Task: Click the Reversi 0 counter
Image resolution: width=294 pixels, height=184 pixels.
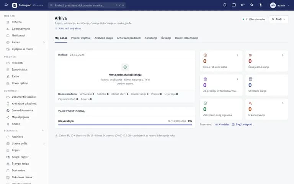Action: [x=86, y=99]
